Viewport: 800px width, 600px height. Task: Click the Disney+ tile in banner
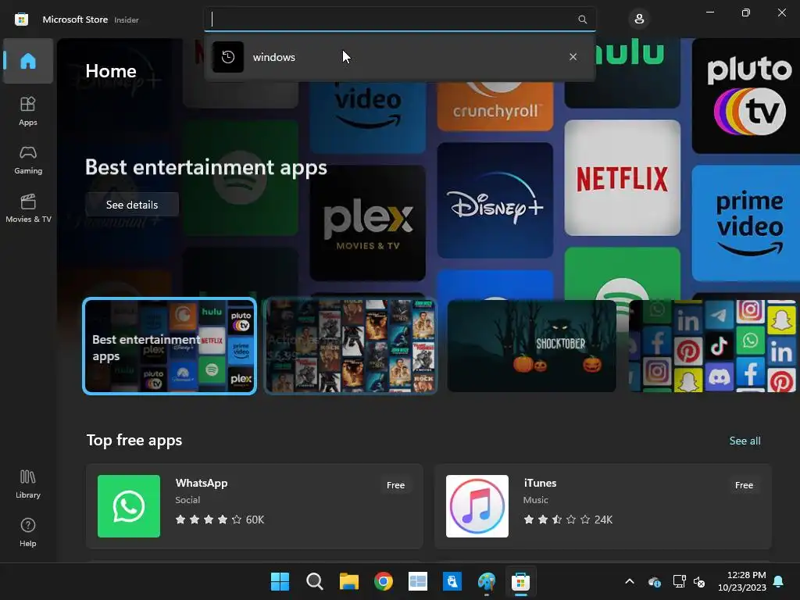[495, 200]
